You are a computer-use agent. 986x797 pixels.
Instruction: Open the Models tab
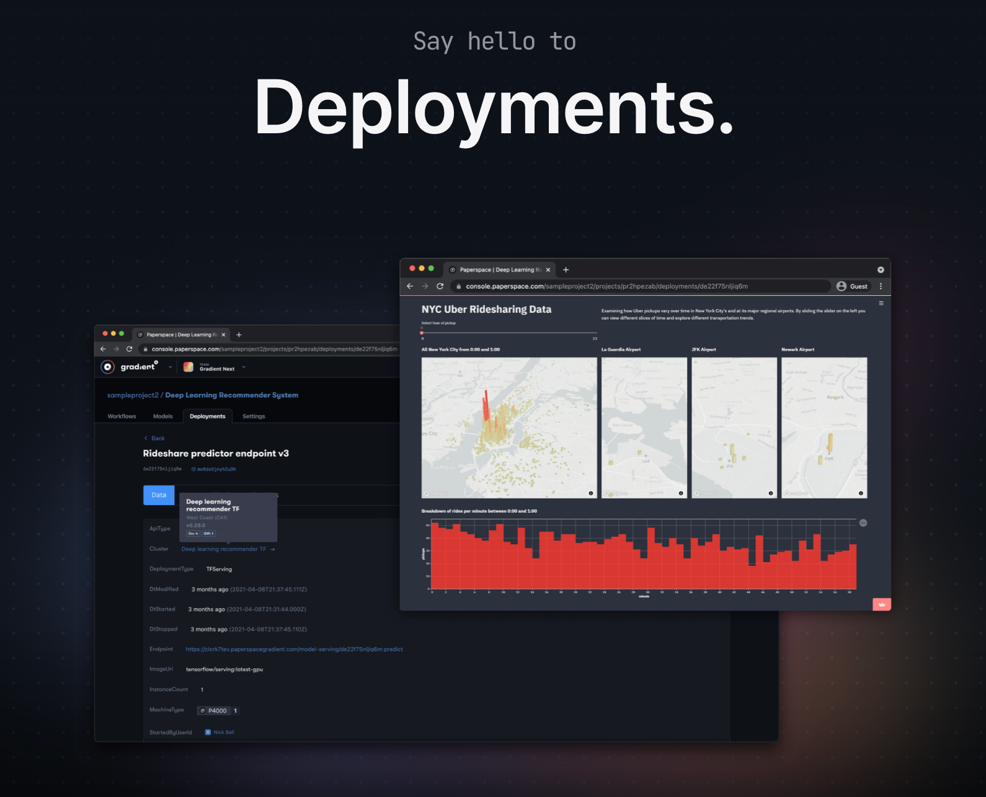[163, 416]
